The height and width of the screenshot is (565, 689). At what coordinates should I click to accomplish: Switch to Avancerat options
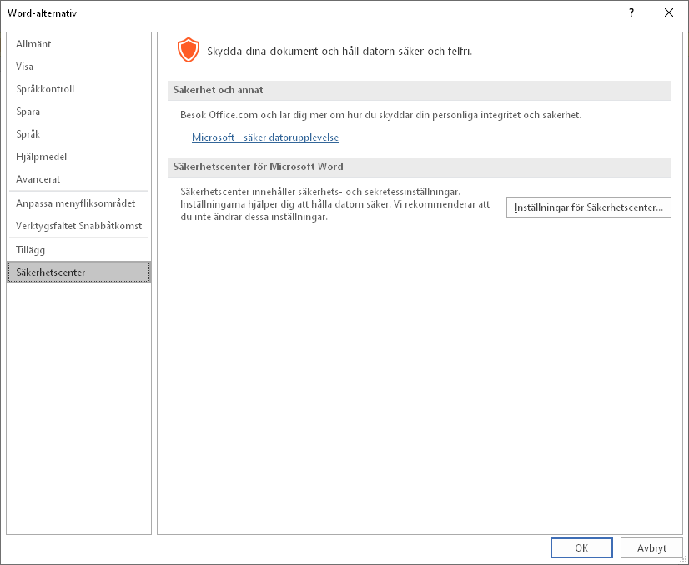pos(38,179)
